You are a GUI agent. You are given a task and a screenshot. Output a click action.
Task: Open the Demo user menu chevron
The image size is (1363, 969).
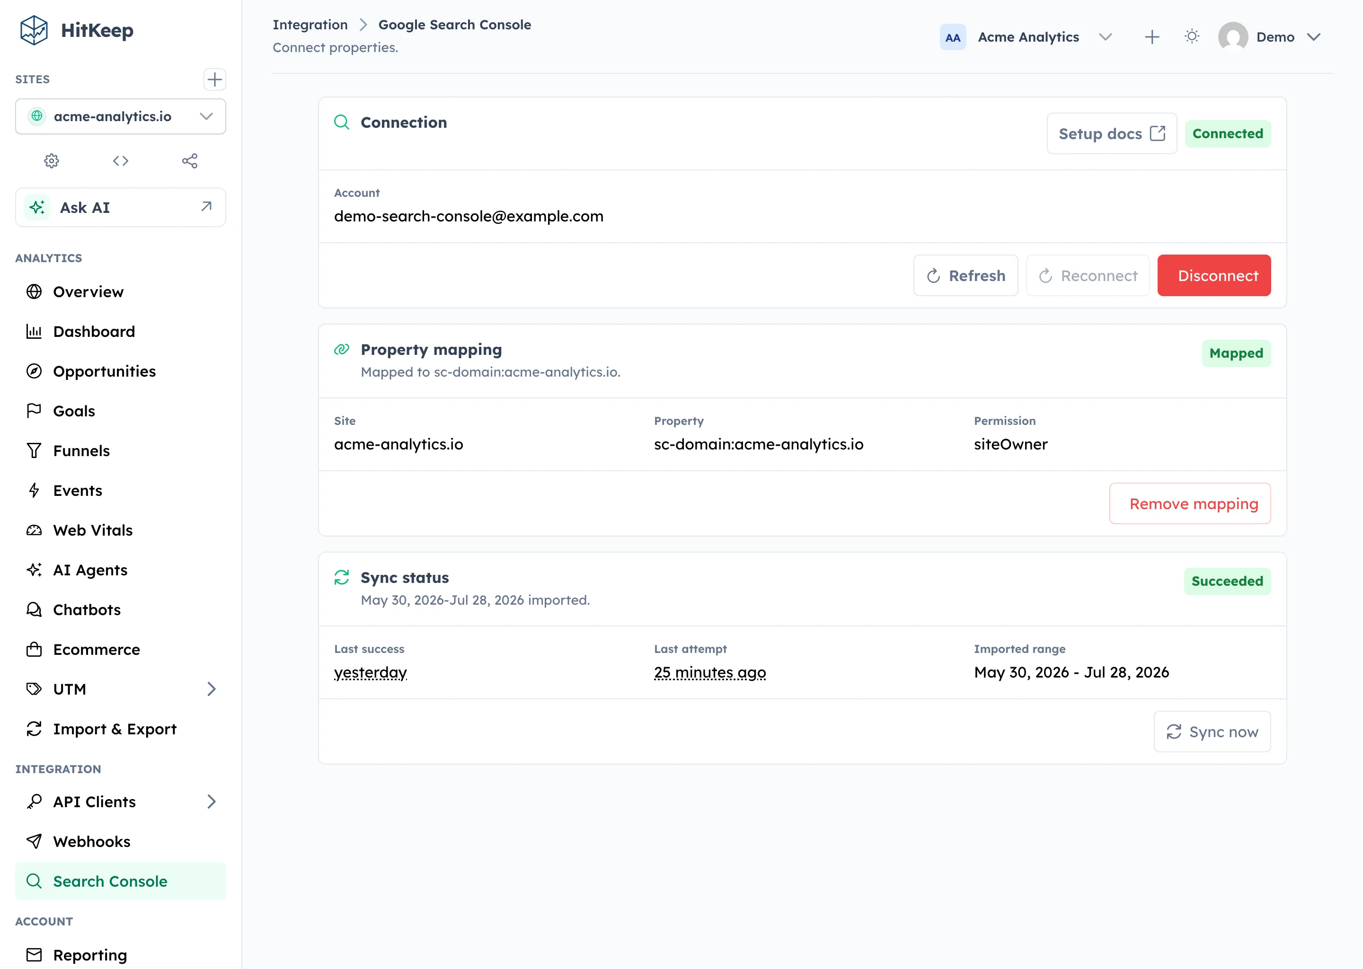click(x=1313, y=37)
